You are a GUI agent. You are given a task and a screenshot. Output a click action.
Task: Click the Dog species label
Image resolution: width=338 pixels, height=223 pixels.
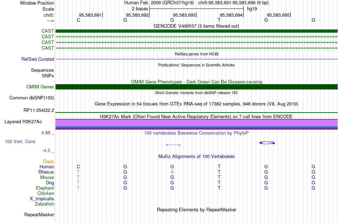[50, 183]
